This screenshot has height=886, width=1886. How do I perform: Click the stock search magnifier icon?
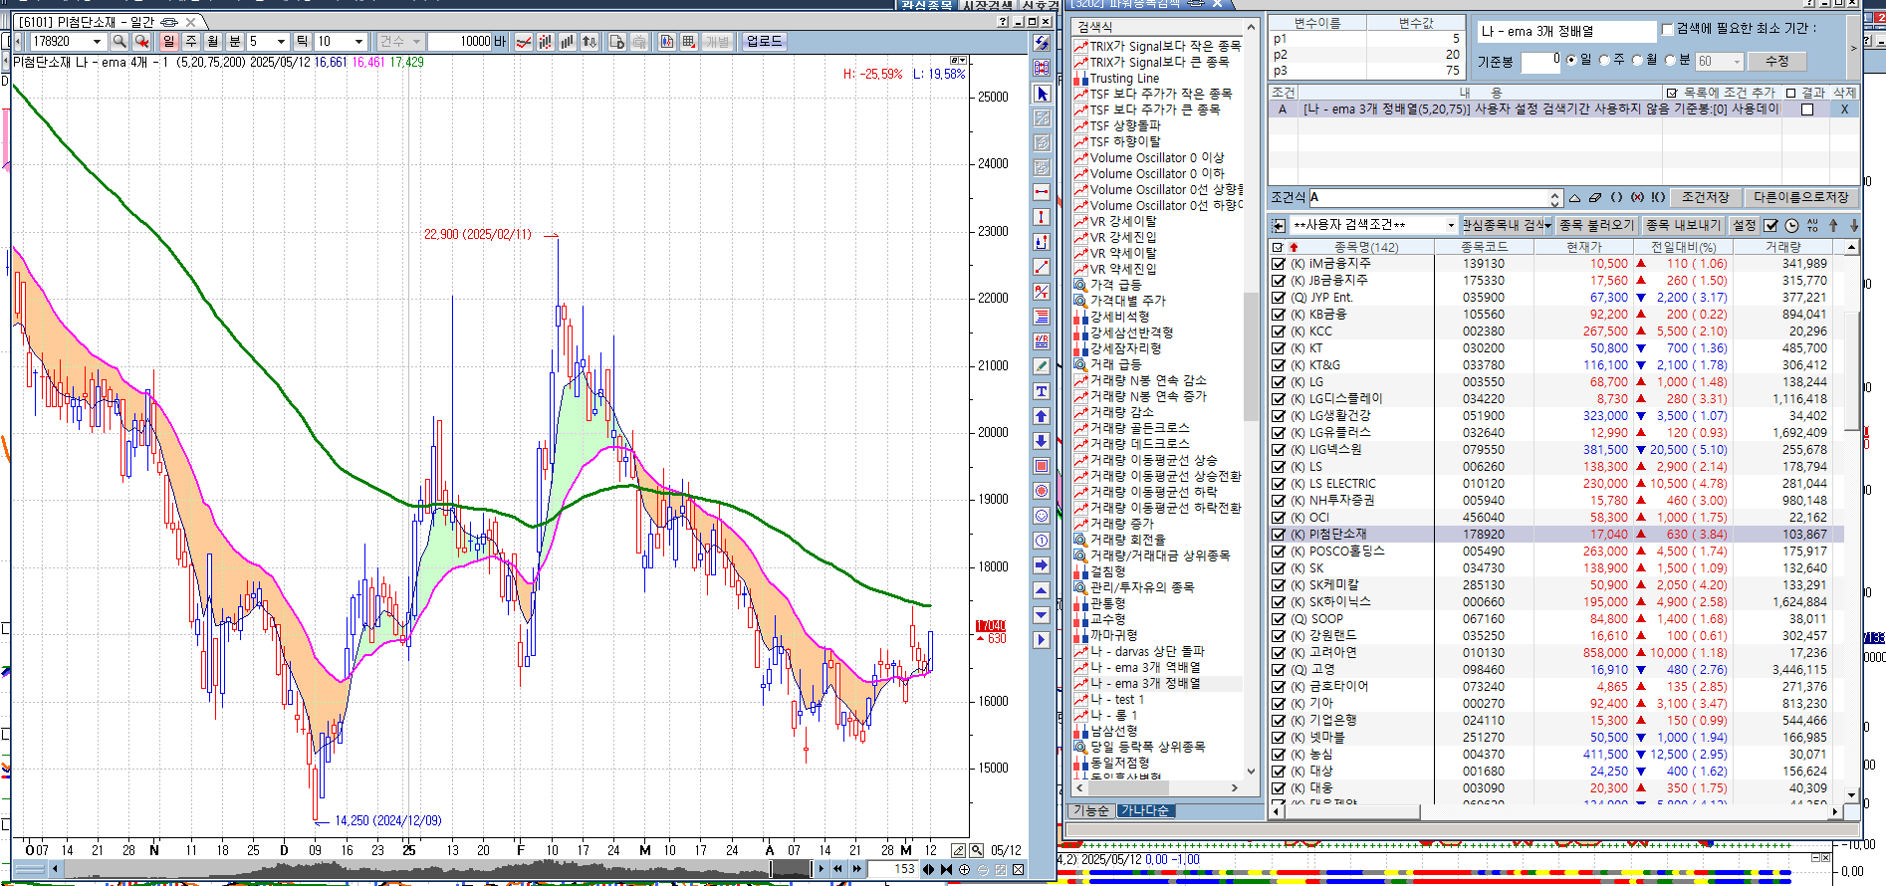click(119, 41)
